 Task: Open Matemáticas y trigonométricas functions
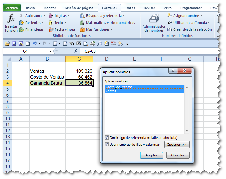tap(109, 23)
